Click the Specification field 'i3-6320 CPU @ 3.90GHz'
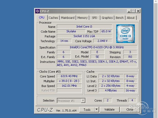The width and height of the screenshot is (158, 118). click(x=97, y=47)
